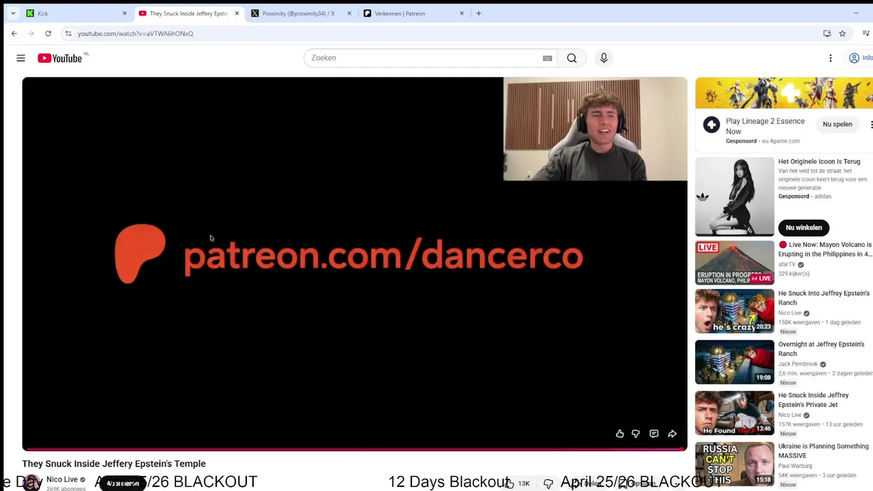
Task: Click the comments icon inside the video
Action: (x=654, y=434)
